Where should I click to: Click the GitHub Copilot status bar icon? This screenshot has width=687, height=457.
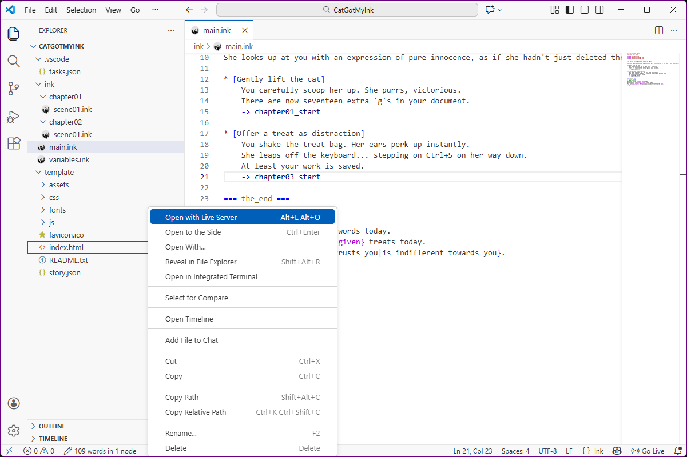coord(617,451)
